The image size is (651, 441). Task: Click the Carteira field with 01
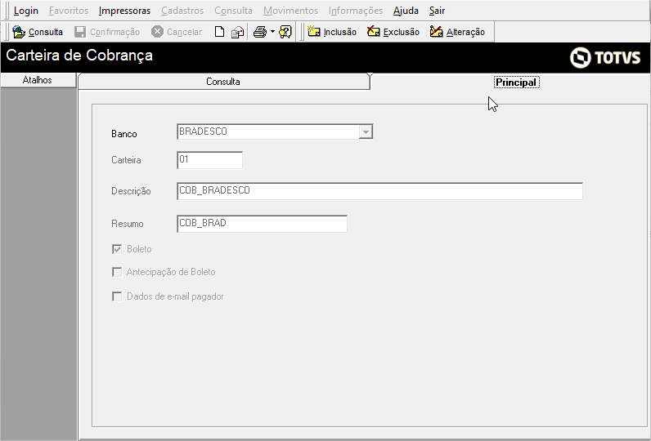point(209,160)
